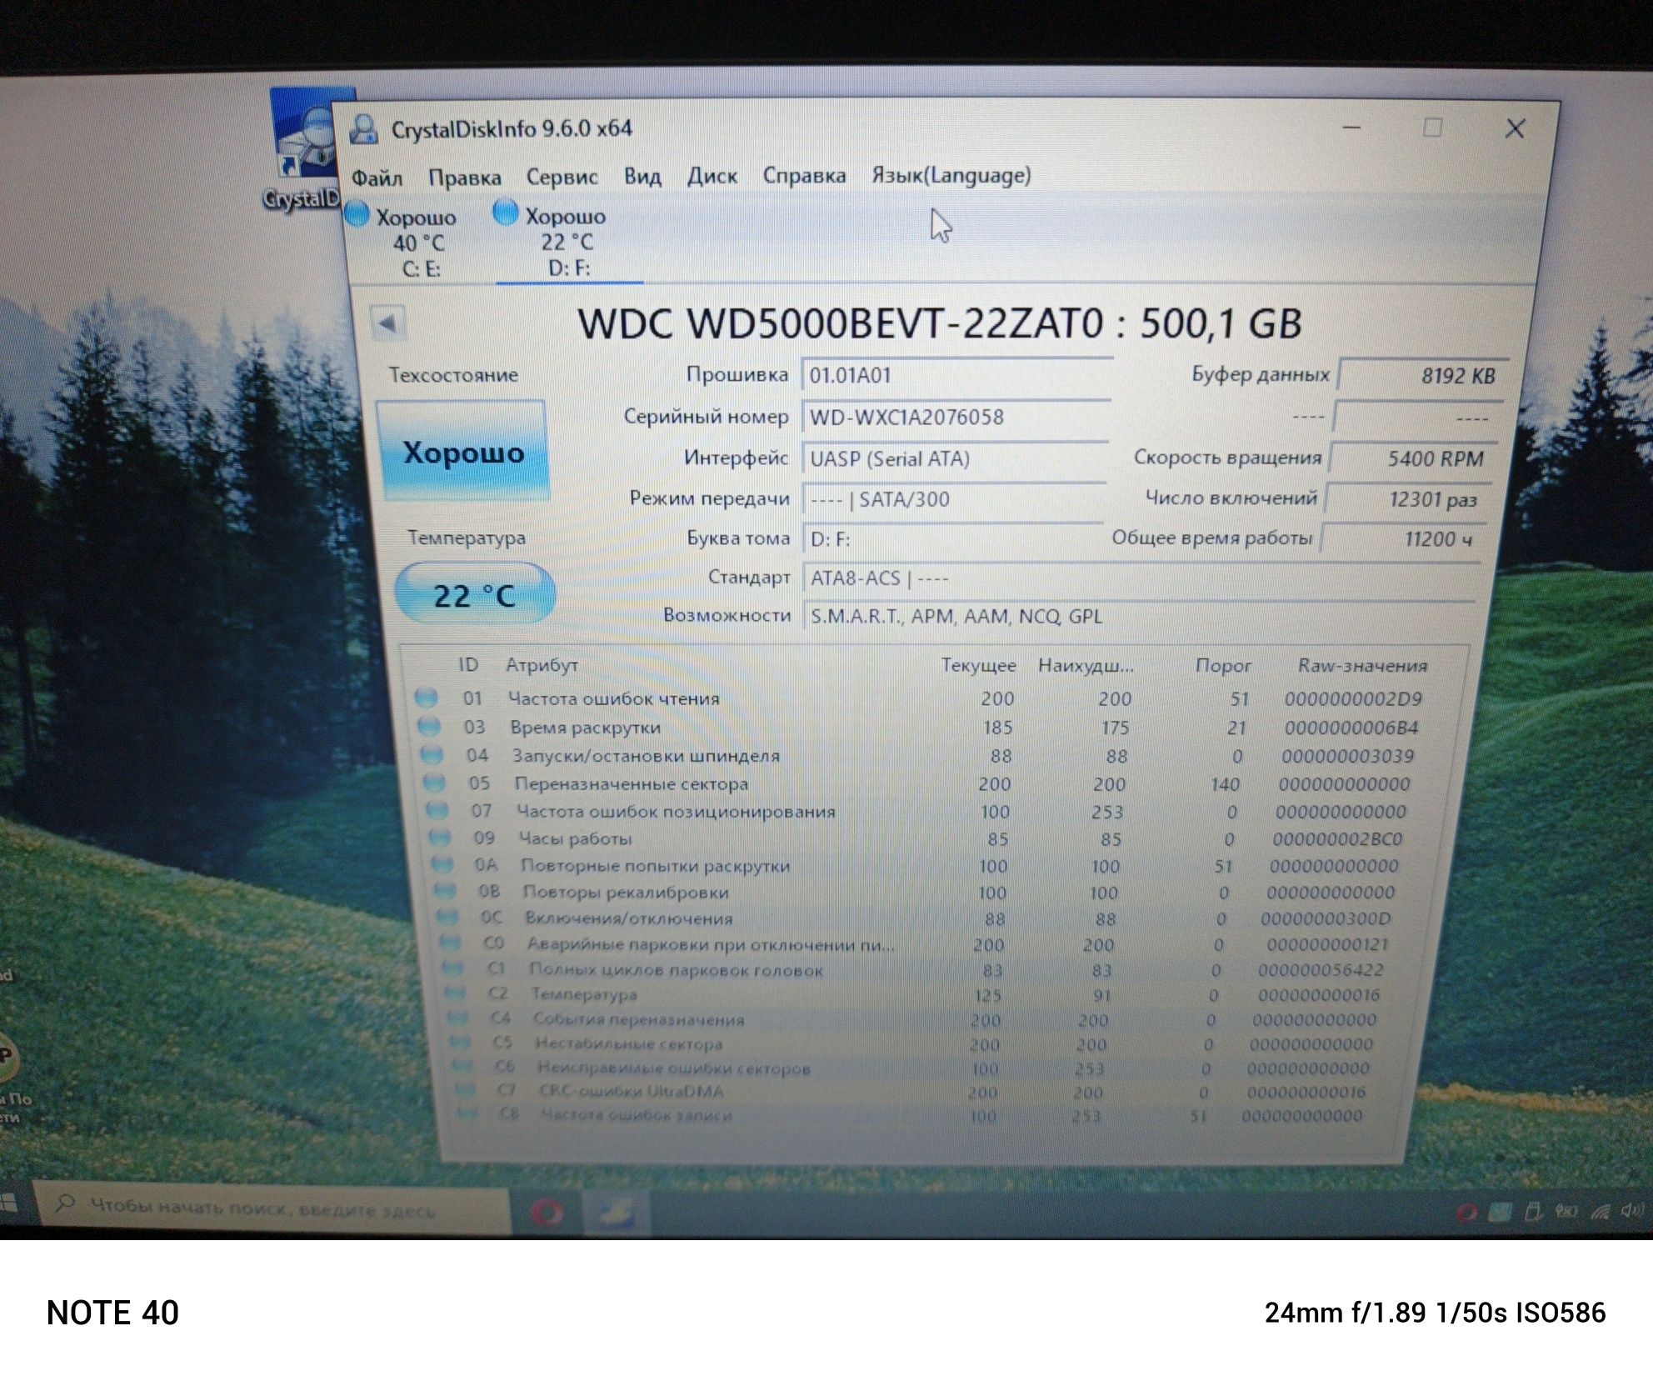Click status icon of attribute 04 row
1653x1386 pixels.
click(432, 755)
